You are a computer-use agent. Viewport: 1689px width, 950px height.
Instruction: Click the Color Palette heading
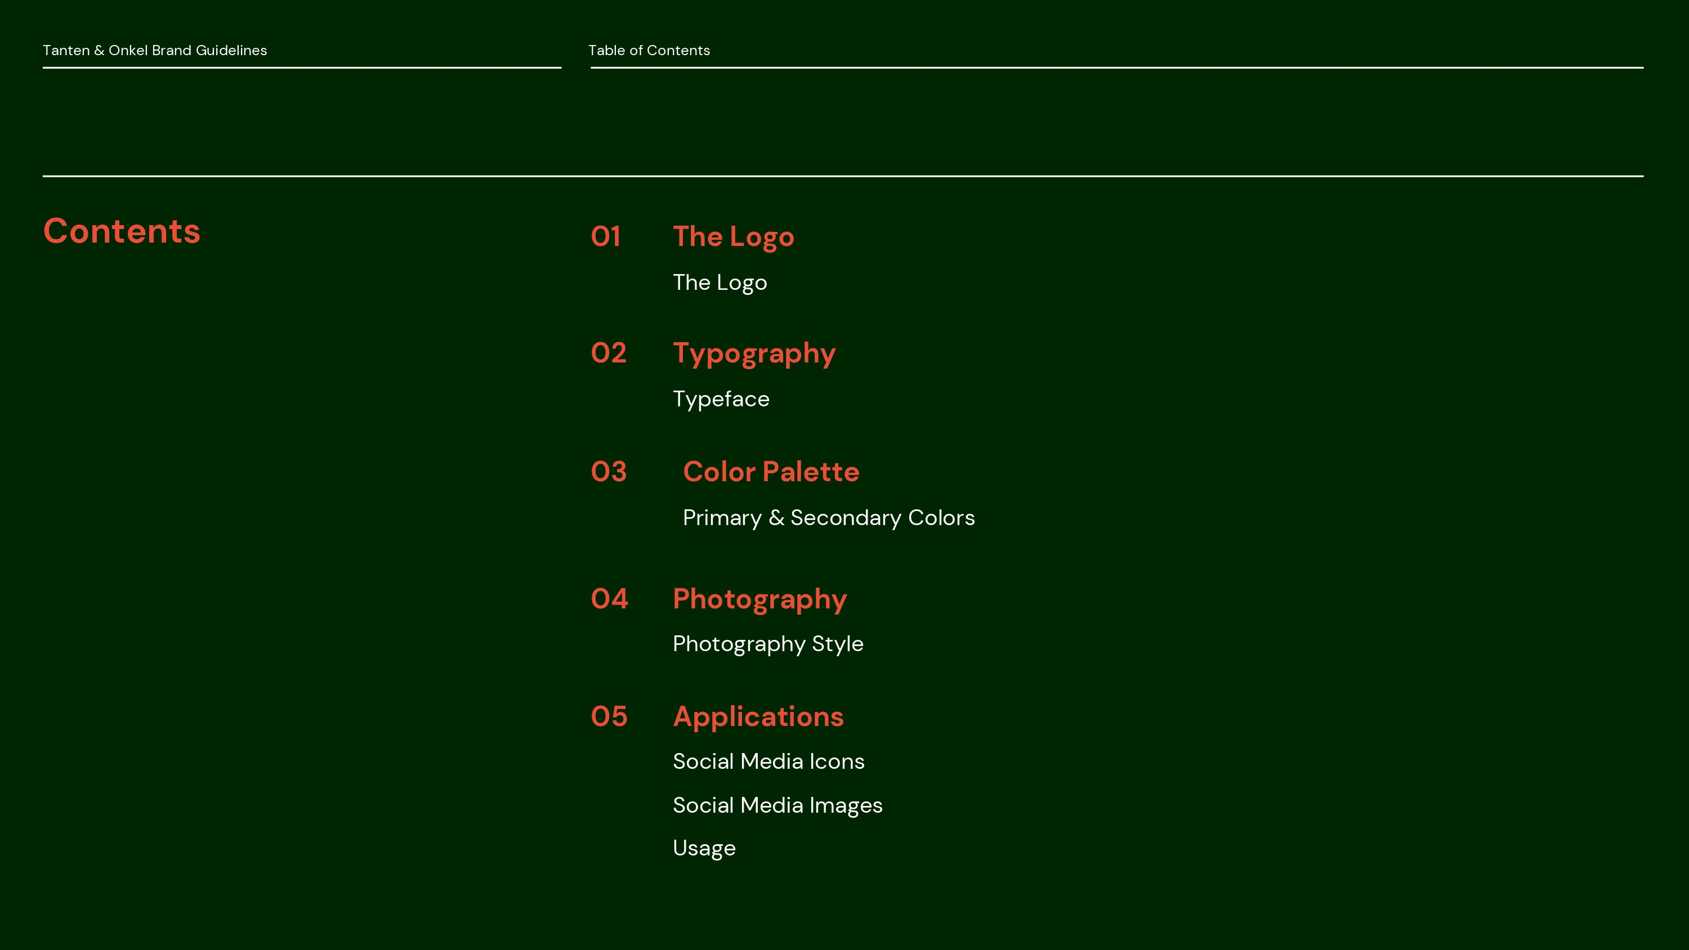pos(770,472)
